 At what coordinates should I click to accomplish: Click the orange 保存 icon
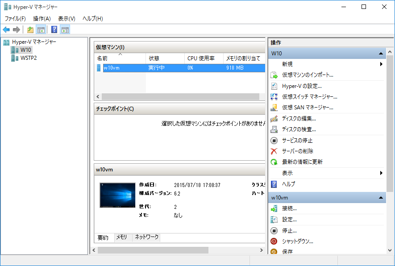point(274,251)
